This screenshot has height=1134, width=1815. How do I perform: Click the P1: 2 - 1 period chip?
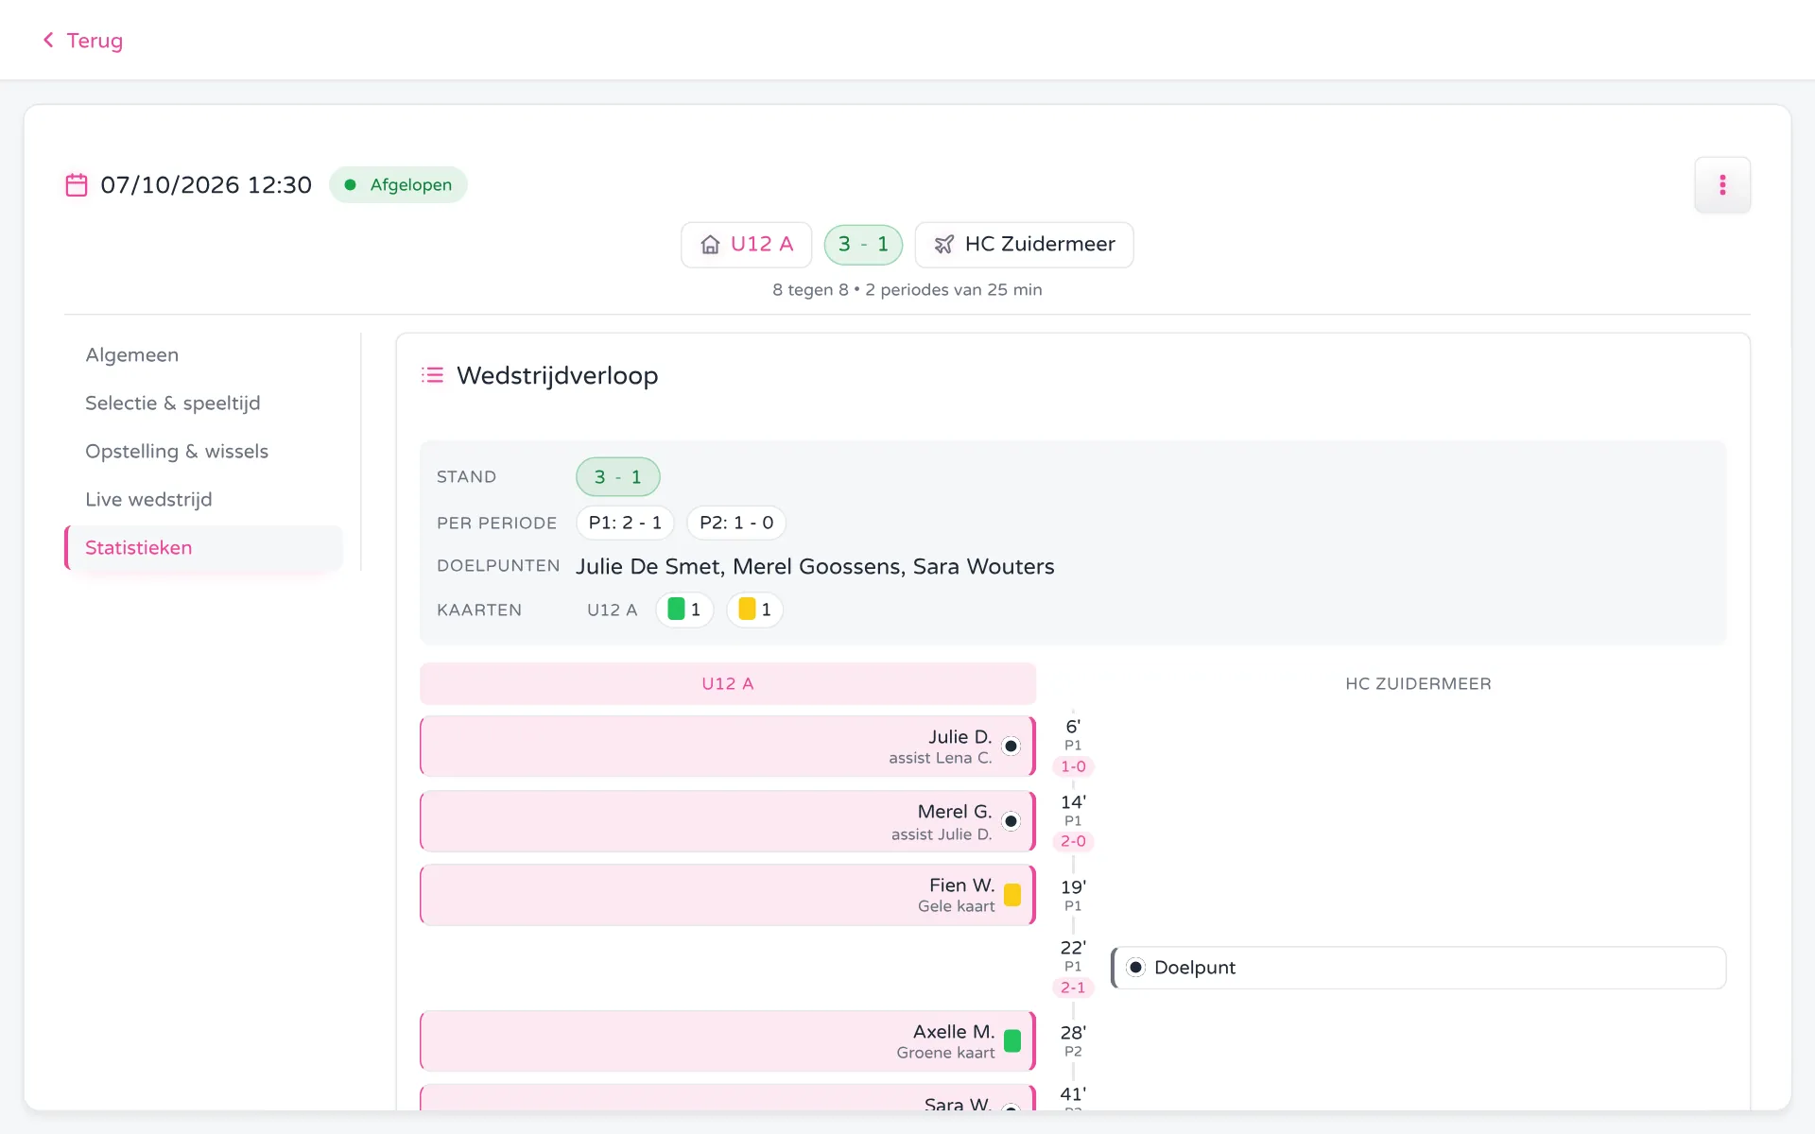[625, 523]
